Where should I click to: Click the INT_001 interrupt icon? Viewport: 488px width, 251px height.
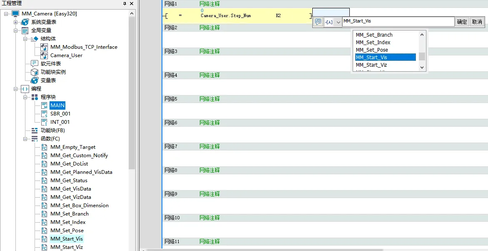(x=44, y=122)
